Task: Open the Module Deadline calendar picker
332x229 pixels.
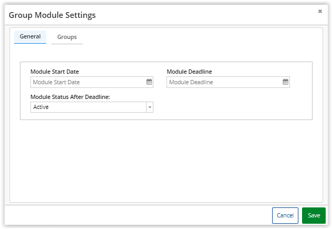Action: tap(285, 82)
